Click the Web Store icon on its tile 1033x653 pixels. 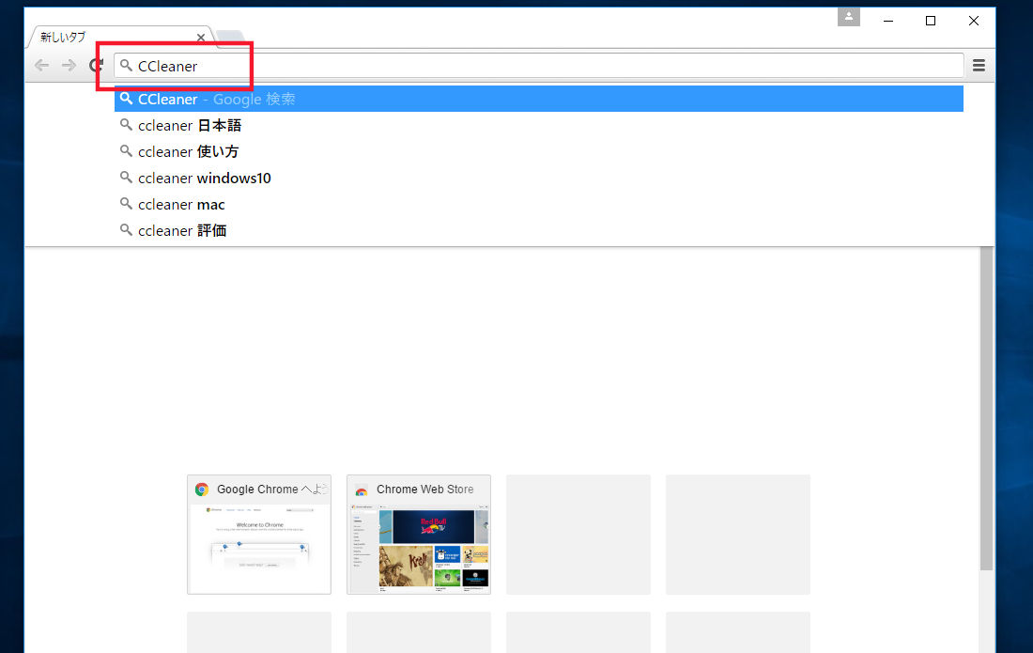361,490
